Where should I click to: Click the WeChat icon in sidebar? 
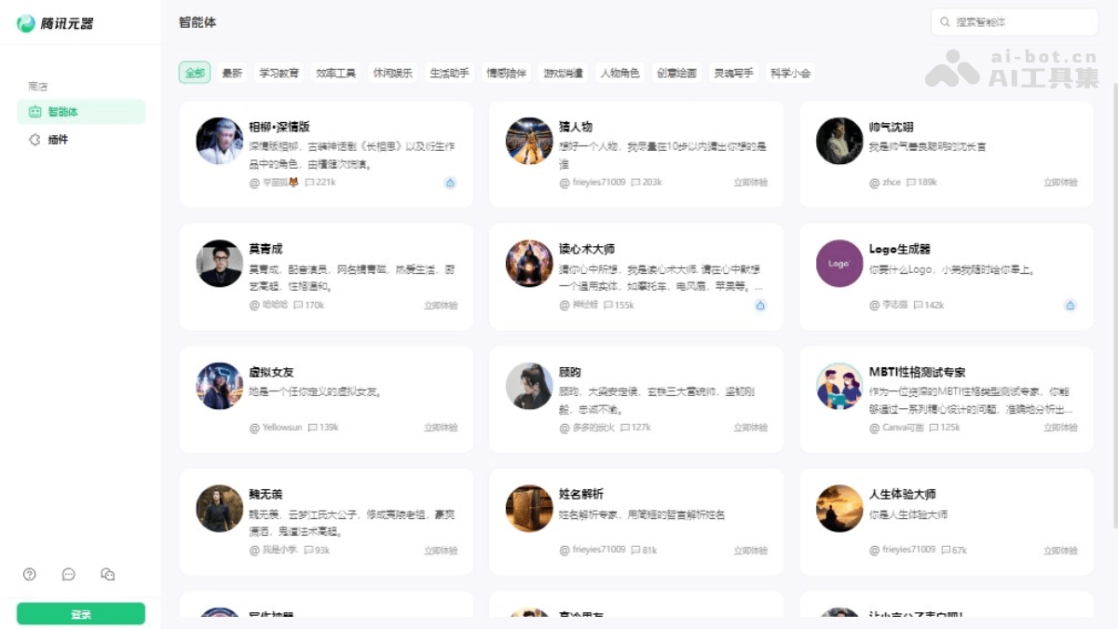108,574
